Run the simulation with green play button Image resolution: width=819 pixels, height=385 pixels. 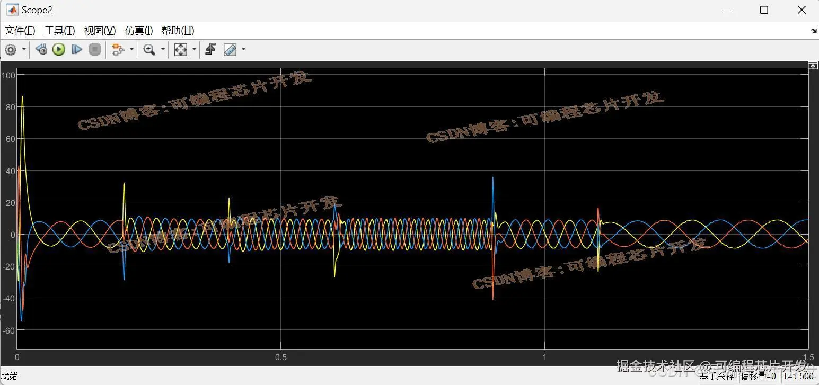coord(59,50)
